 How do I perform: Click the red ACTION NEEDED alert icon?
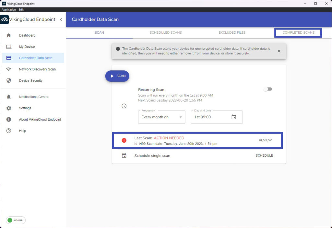pyautogui.click(x=124, y=140)
